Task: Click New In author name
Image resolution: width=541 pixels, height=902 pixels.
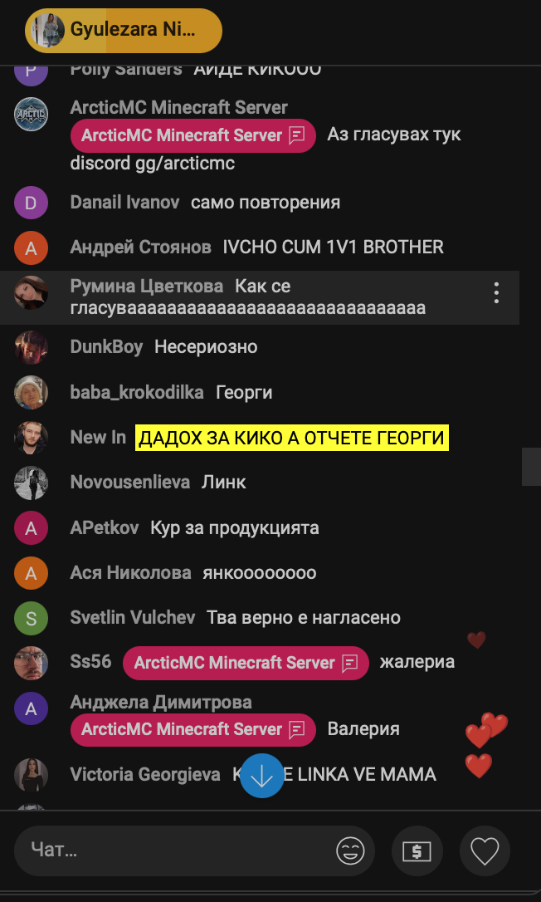Action: [98, 437]
